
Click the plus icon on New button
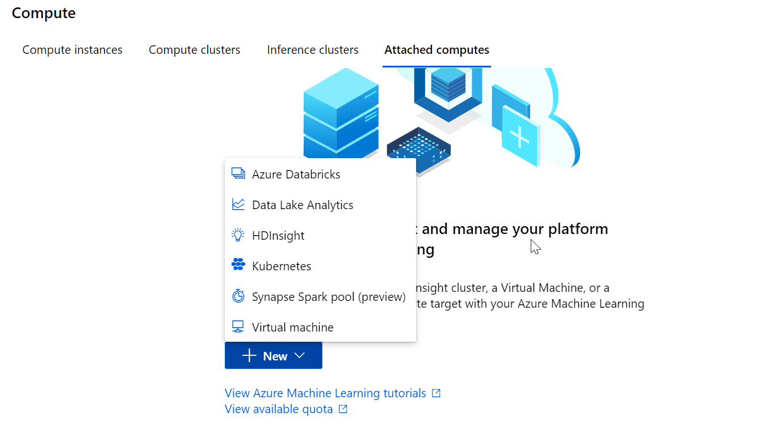(249, 356)
